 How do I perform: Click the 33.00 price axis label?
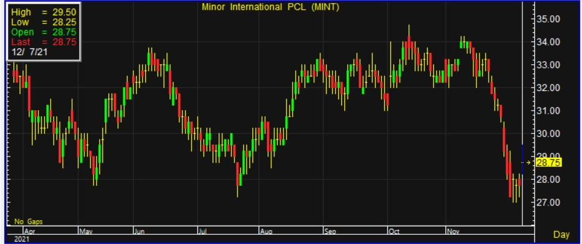coord(548,65)
